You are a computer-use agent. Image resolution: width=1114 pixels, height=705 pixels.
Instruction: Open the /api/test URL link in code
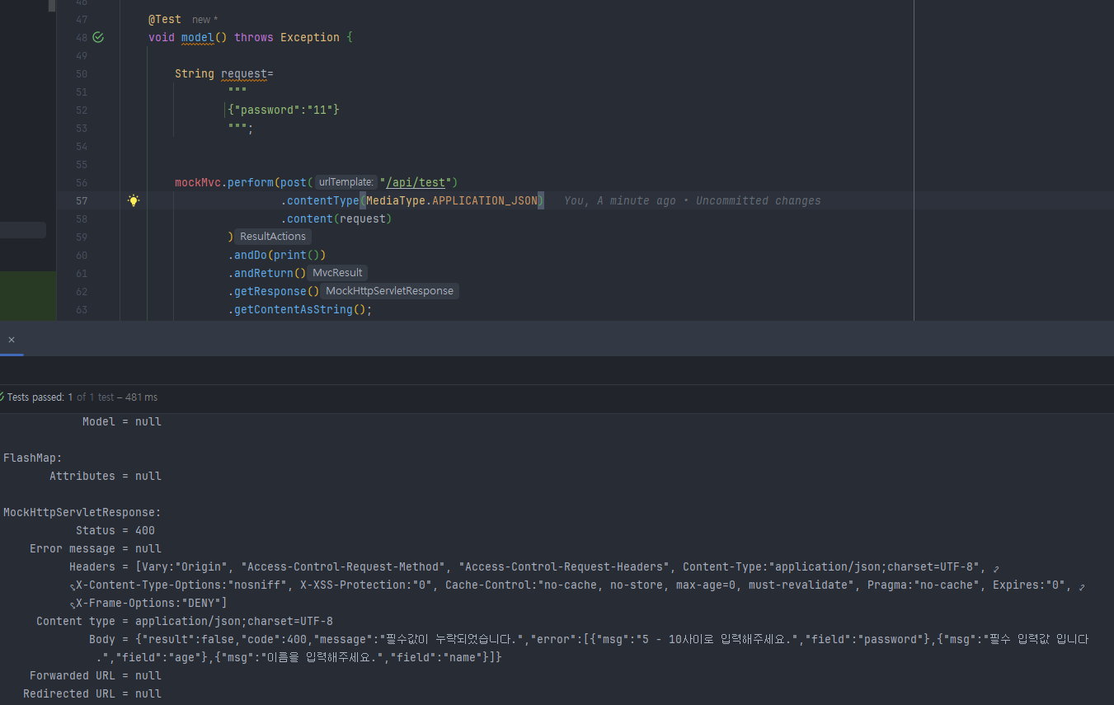[416, 182]
